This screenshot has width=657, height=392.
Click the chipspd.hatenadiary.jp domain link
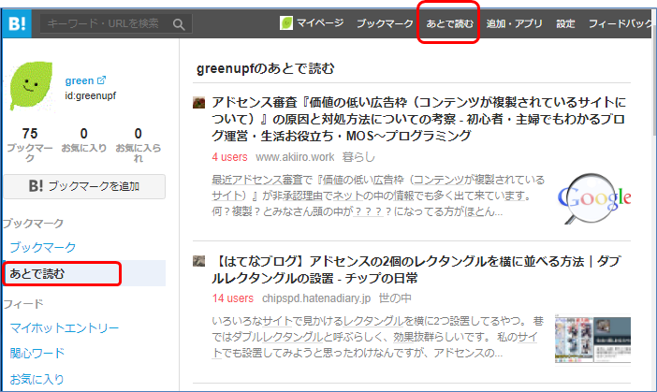tap(316, 298)
